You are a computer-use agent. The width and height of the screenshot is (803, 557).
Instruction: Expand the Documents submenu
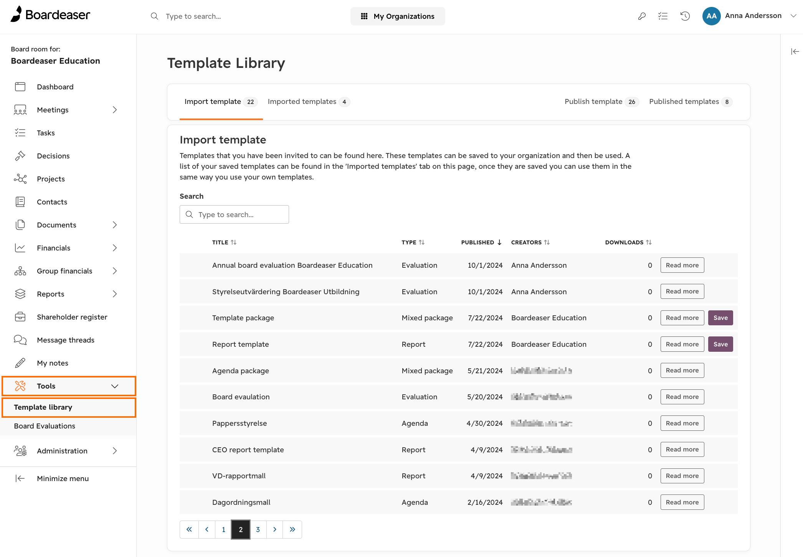114,225
